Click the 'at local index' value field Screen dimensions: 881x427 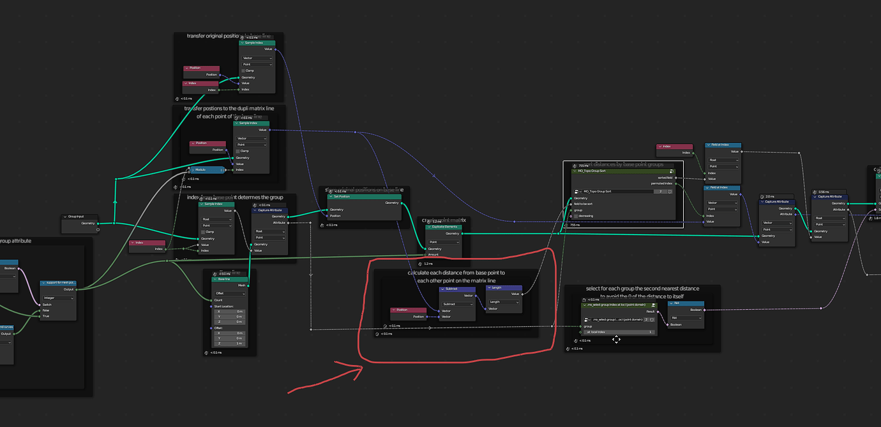621,332
